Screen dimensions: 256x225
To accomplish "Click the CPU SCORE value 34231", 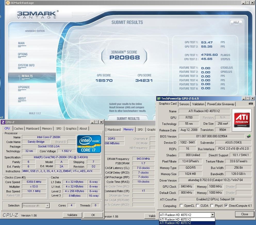I will tap(144, 80).
